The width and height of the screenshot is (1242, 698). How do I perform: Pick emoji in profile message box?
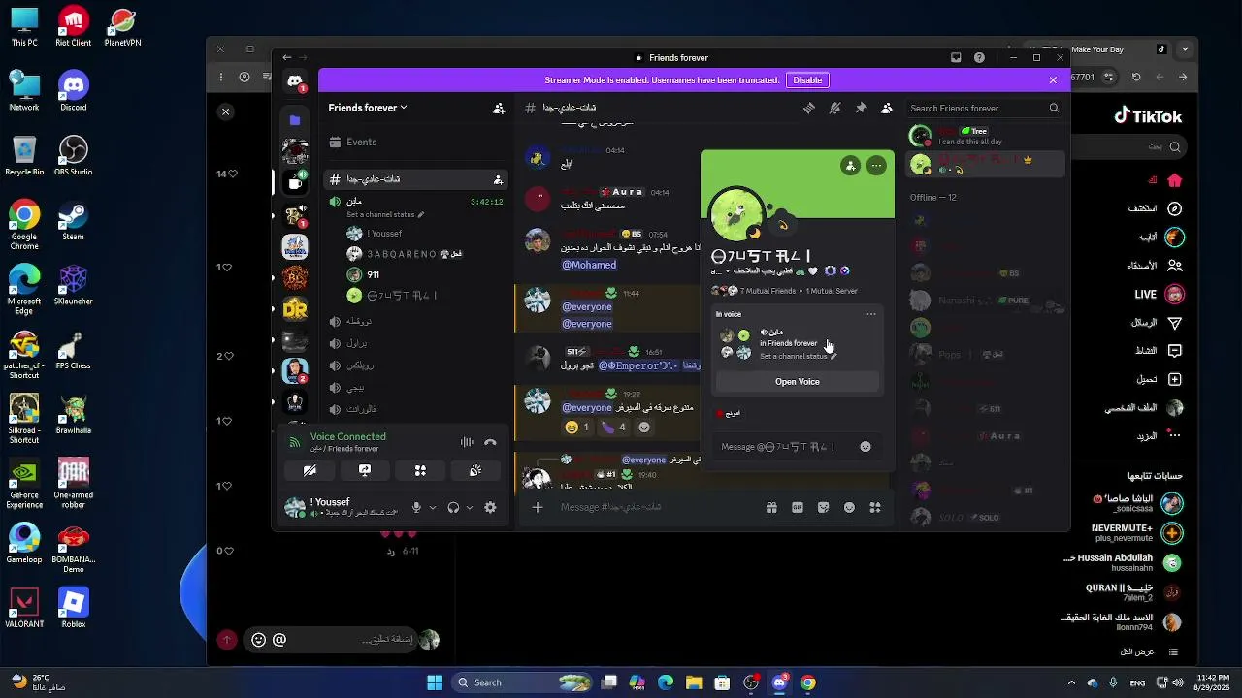point(866,447)
